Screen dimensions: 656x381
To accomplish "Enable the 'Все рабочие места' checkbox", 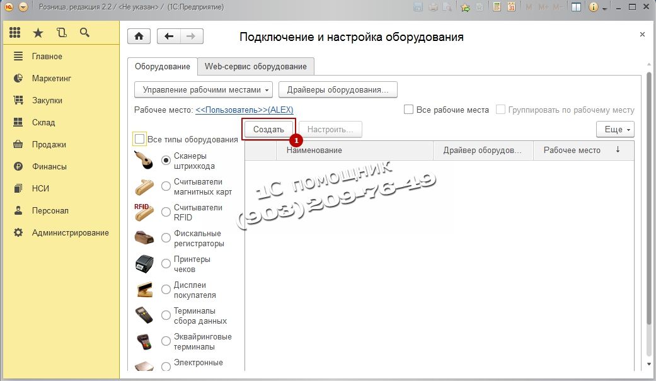I will [409, 110].
